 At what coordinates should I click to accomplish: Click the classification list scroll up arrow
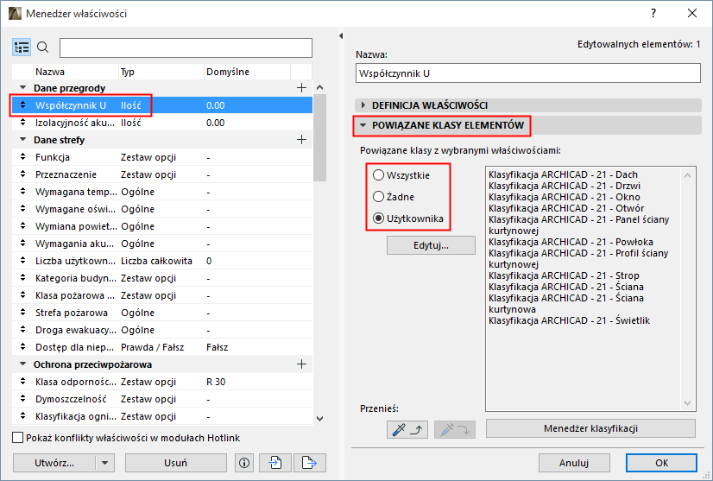[687, 175]
